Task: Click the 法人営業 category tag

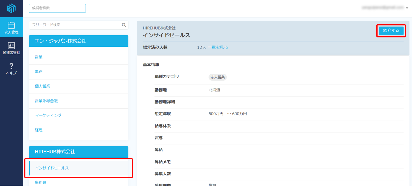Action: (218, 77)
